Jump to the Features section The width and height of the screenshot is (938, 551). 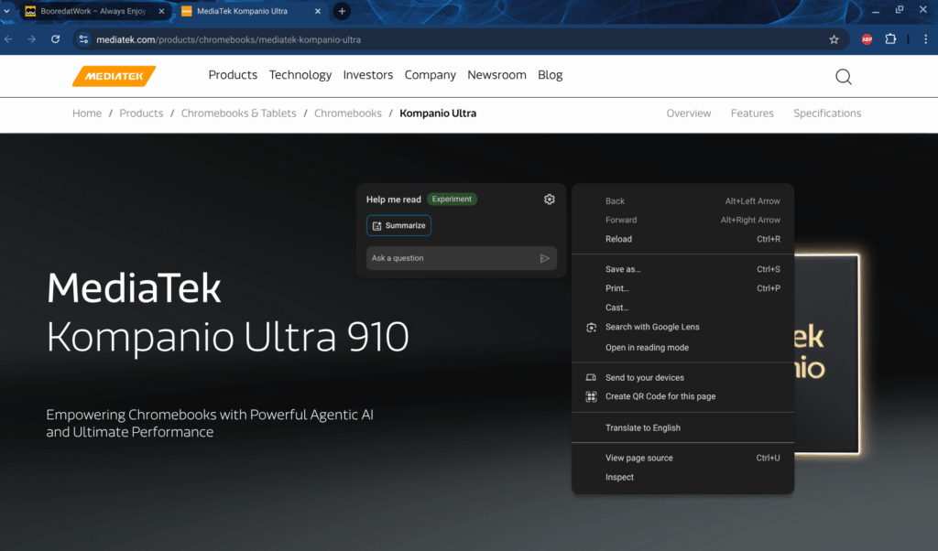click(752, 113)
